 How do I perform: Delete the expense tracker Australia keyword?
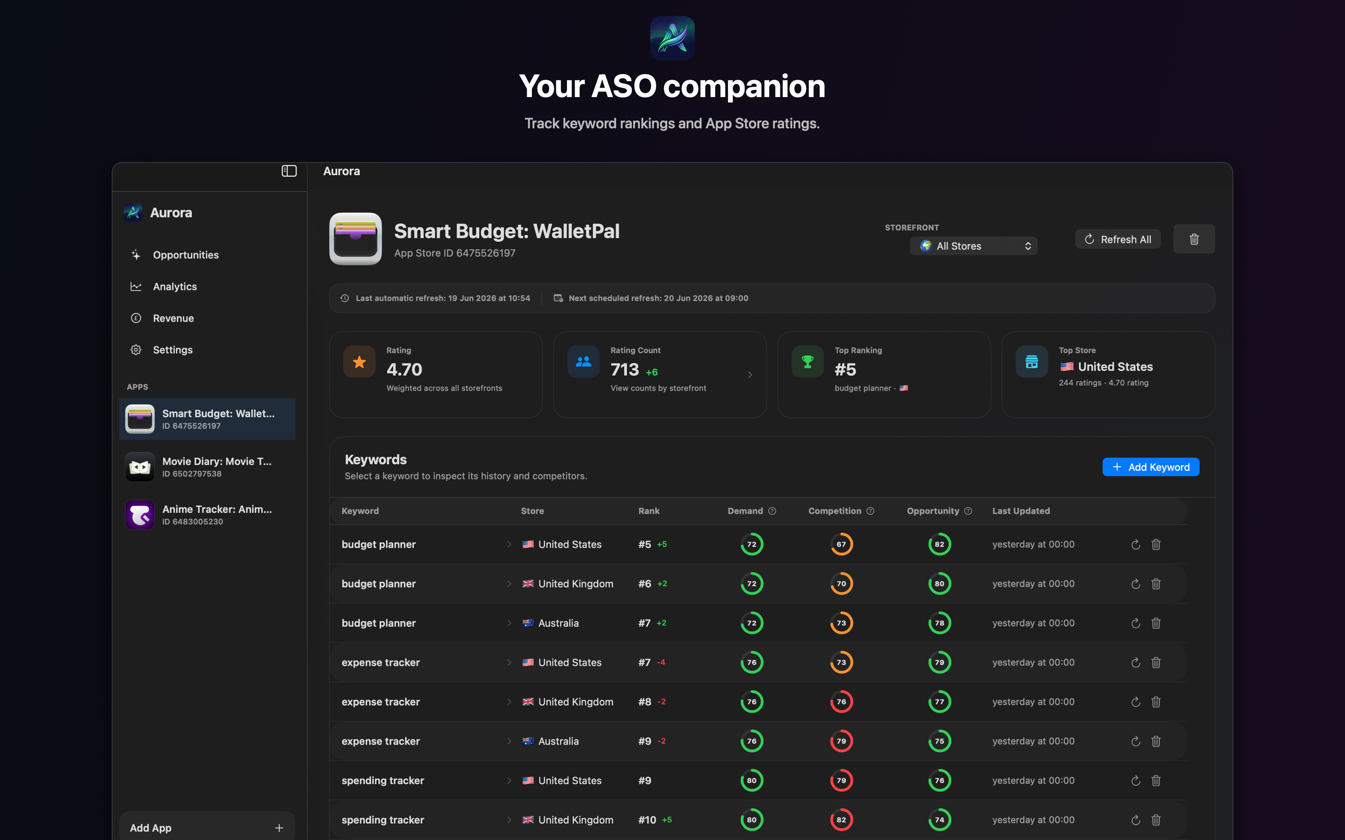tap(1156, 742)
